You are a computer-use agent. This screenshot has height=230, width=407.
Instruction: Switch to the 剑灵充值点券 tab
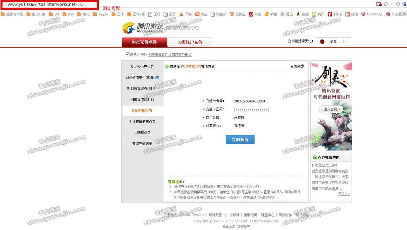(x=144, y=42)
